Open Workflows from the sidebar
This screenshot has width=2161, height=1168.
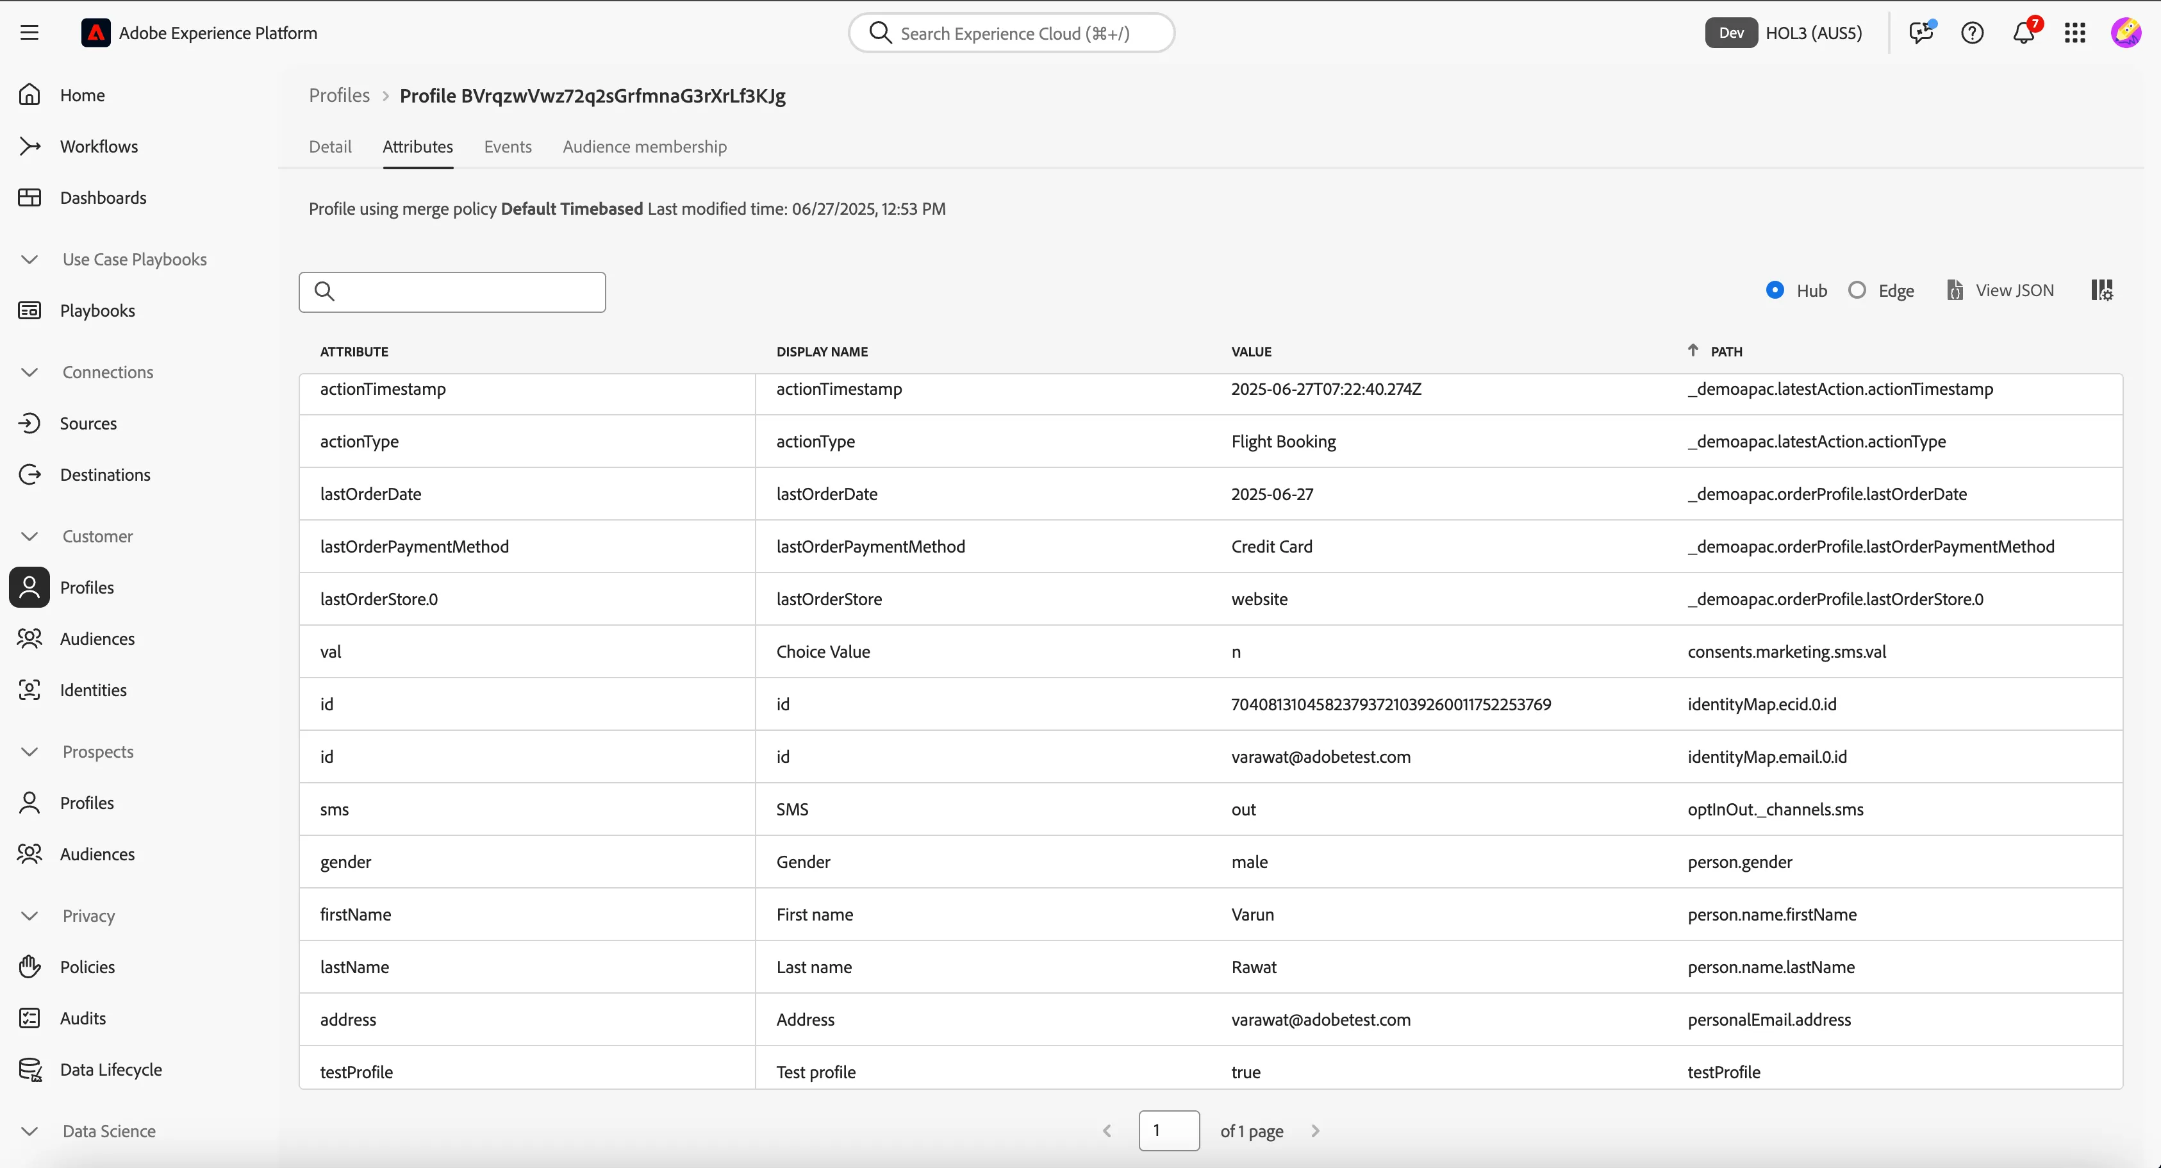tap(99, 146)
